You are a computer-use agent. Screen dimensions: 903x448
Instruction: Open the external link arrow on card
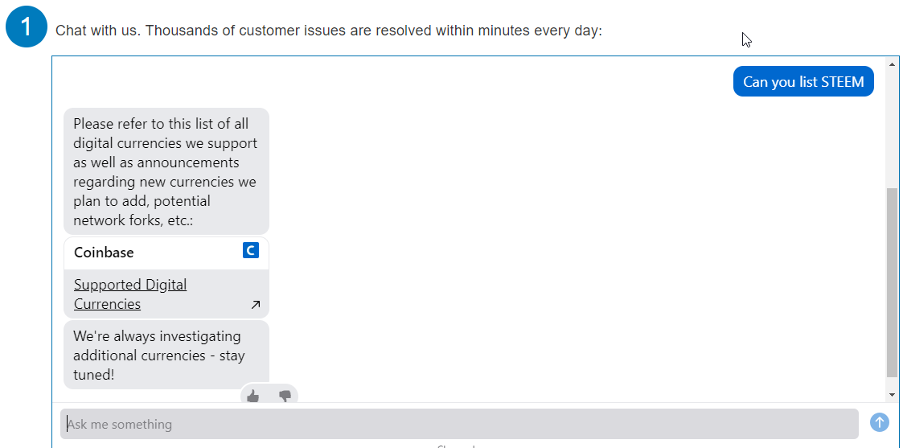pos(256,305)
